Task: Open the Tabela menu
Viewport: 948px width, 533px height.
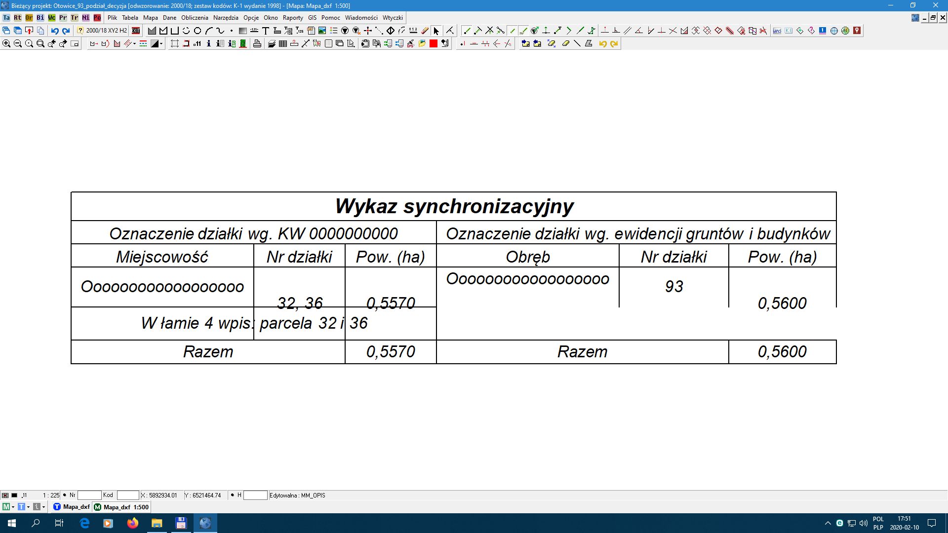Action: (130, 18)
